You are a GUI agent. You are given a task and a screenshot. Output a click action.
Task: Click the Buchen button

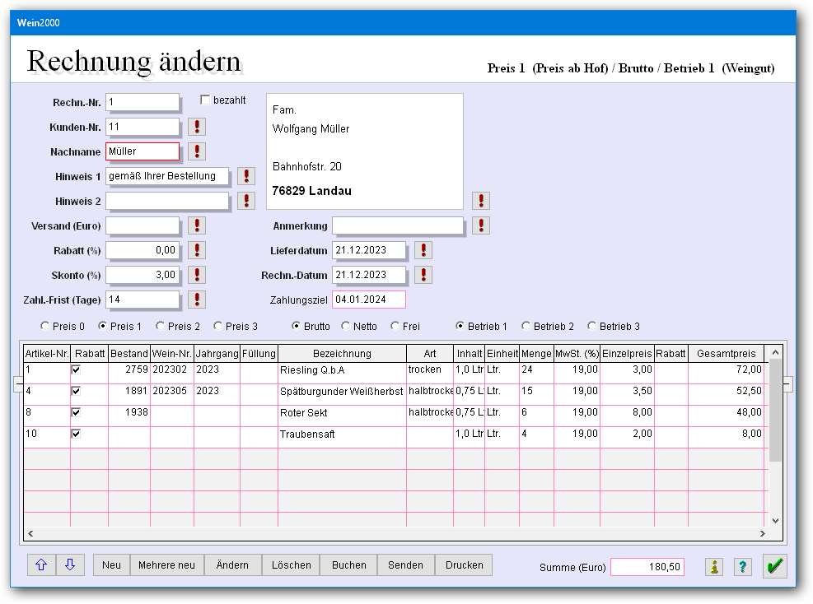pyautogui.click(x=349, y=565)
